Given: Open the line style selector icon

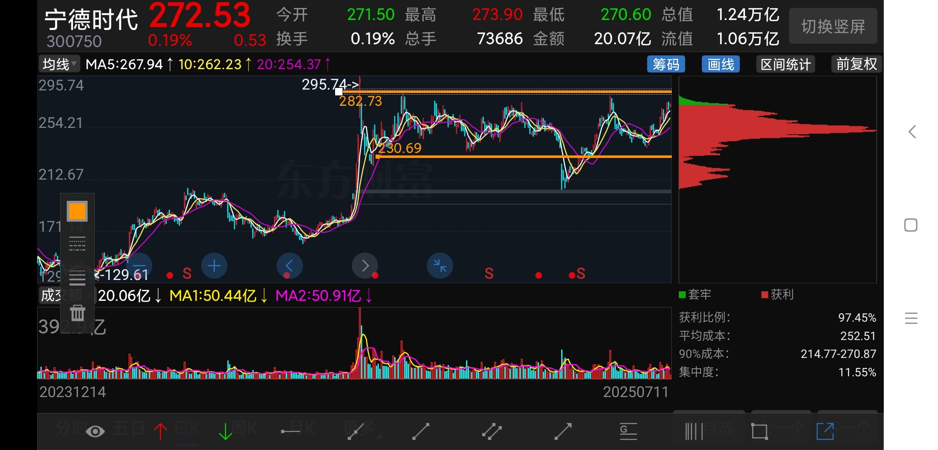Looking at the screenshot, I should tap(77, 244).
